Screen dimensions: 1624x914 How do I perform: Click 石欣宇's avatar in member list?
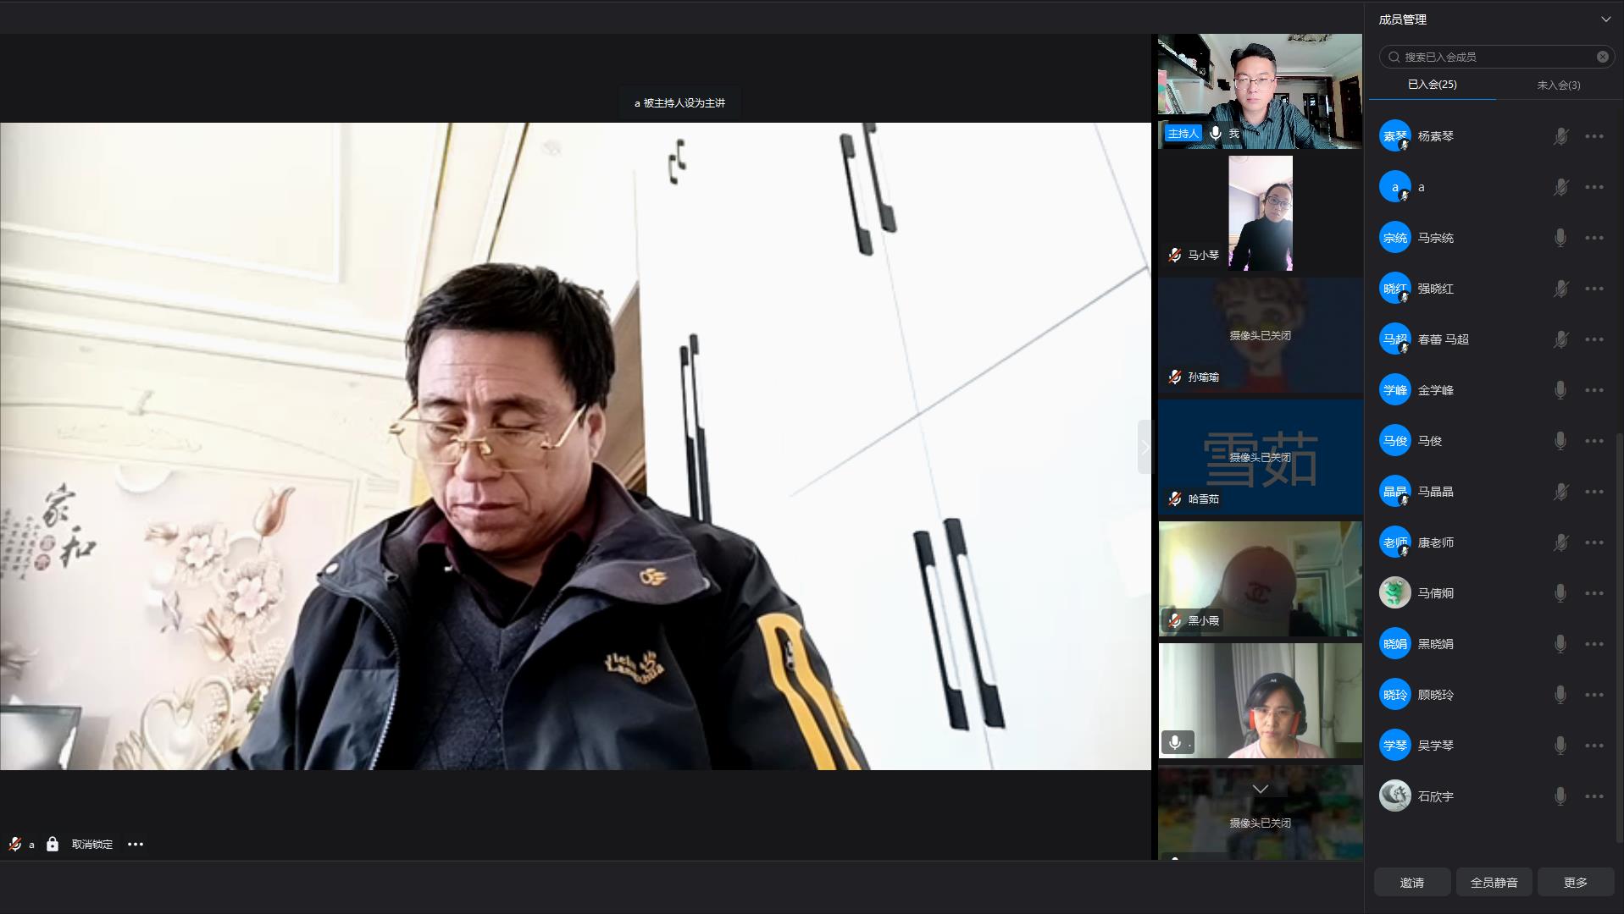tap(1394, 796)
